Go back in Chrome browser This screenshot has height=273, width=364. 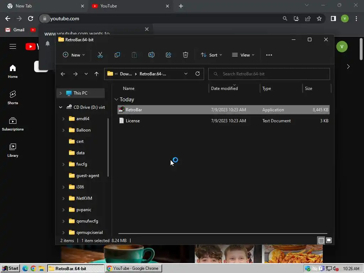click(x=8, y=18)
